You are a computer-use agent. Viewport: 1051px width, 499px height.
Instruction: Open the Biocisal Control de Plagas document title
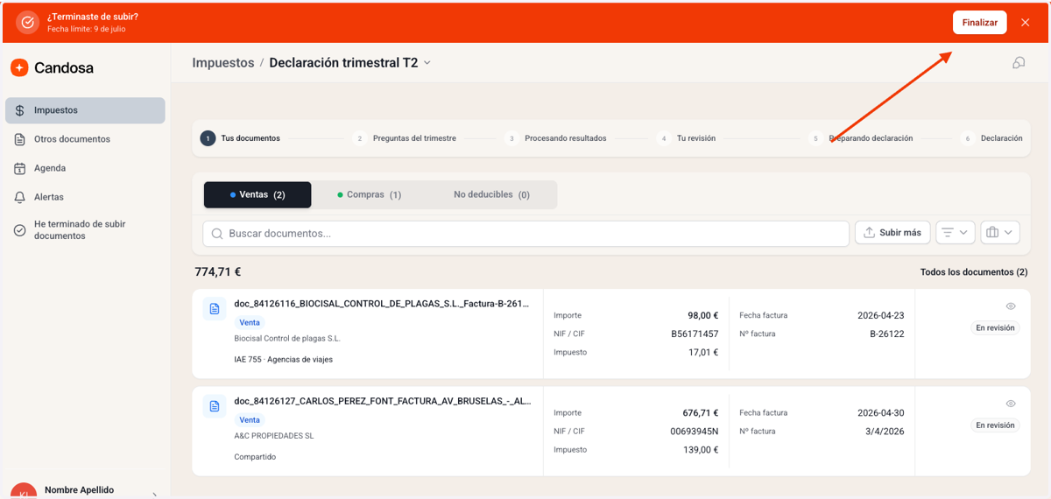point(382,304)
